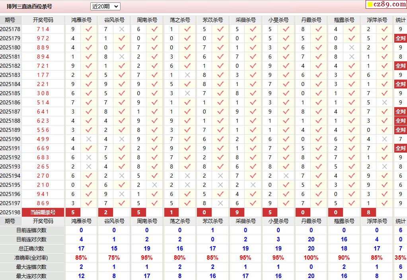Click the winning number 669
Image resolution: width=407 pixels, height=280 pixels.
click(x=43, y=148)
